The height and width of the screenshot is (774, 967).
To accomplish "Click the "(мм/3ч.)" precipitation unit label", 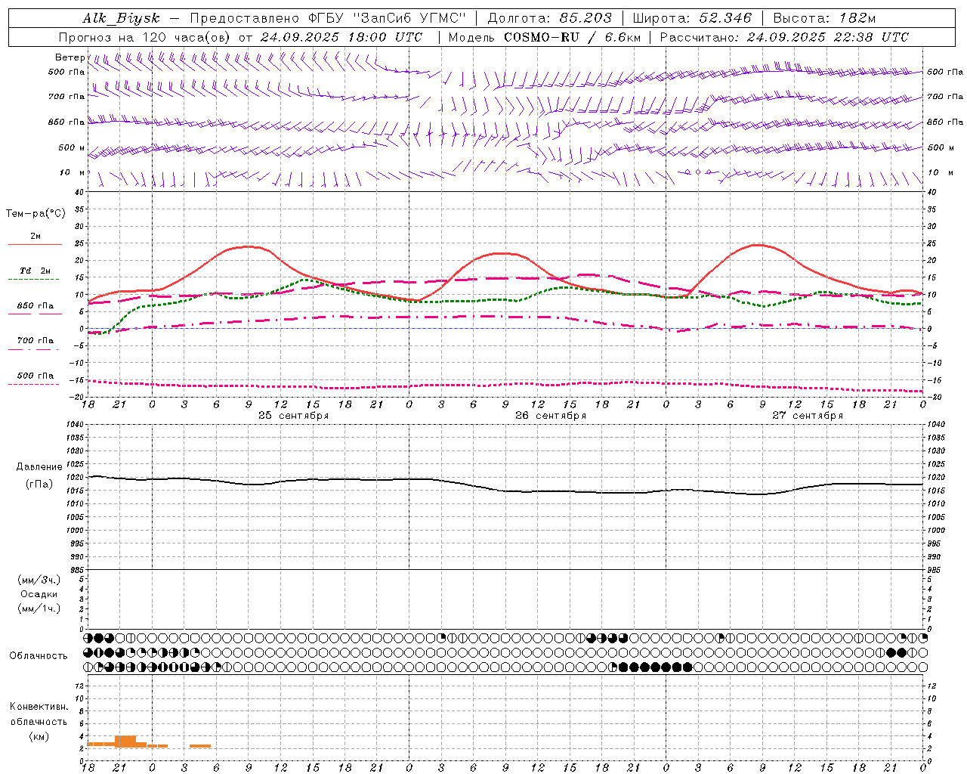I will [39, 580].
